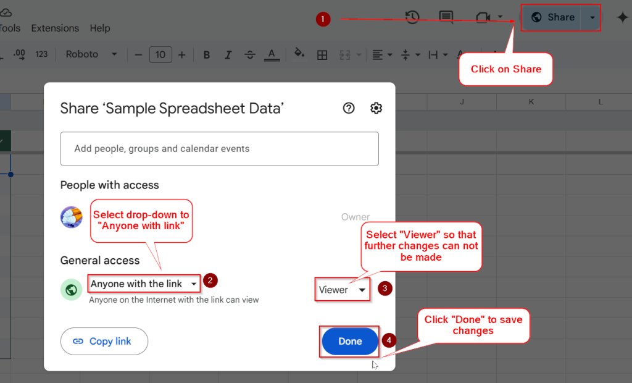
Task: Open the Help menu
Action: coord(101,28)
